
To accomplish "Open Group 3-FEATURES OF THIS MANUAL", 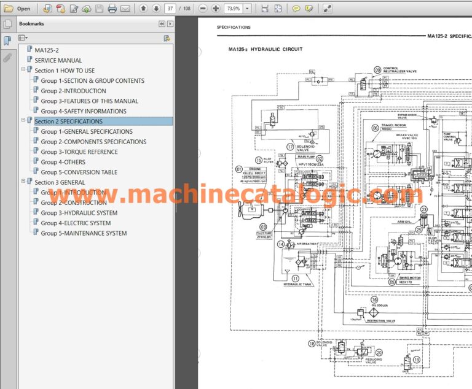I will (89, 101).
